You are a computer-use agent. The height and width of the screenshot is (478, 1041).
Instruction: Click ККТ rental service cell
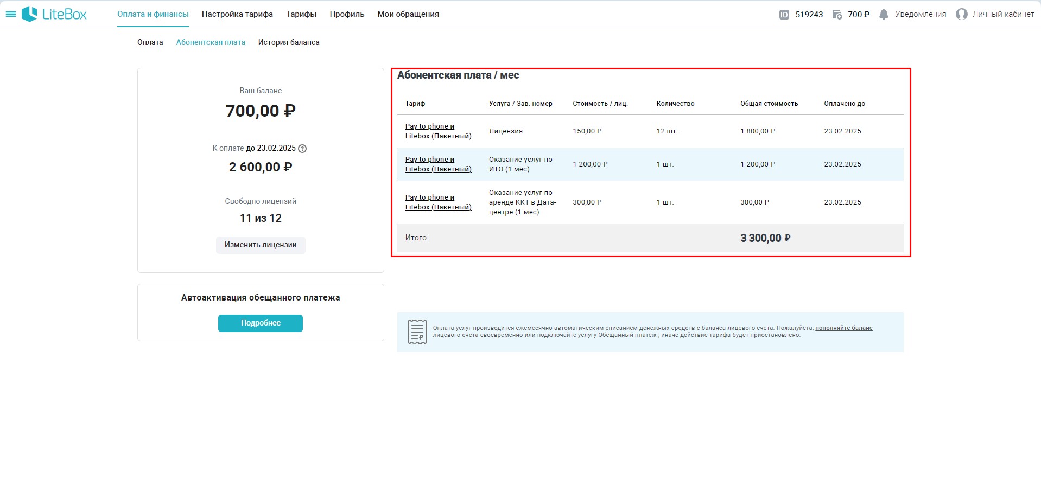click(x=522, y=202)
